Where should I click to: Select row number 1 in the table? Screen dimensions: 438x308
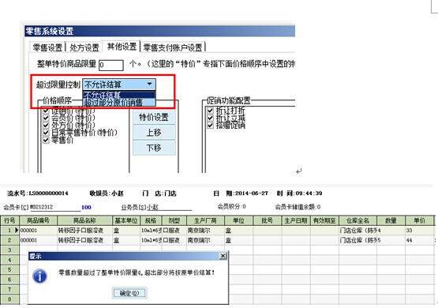9,231
